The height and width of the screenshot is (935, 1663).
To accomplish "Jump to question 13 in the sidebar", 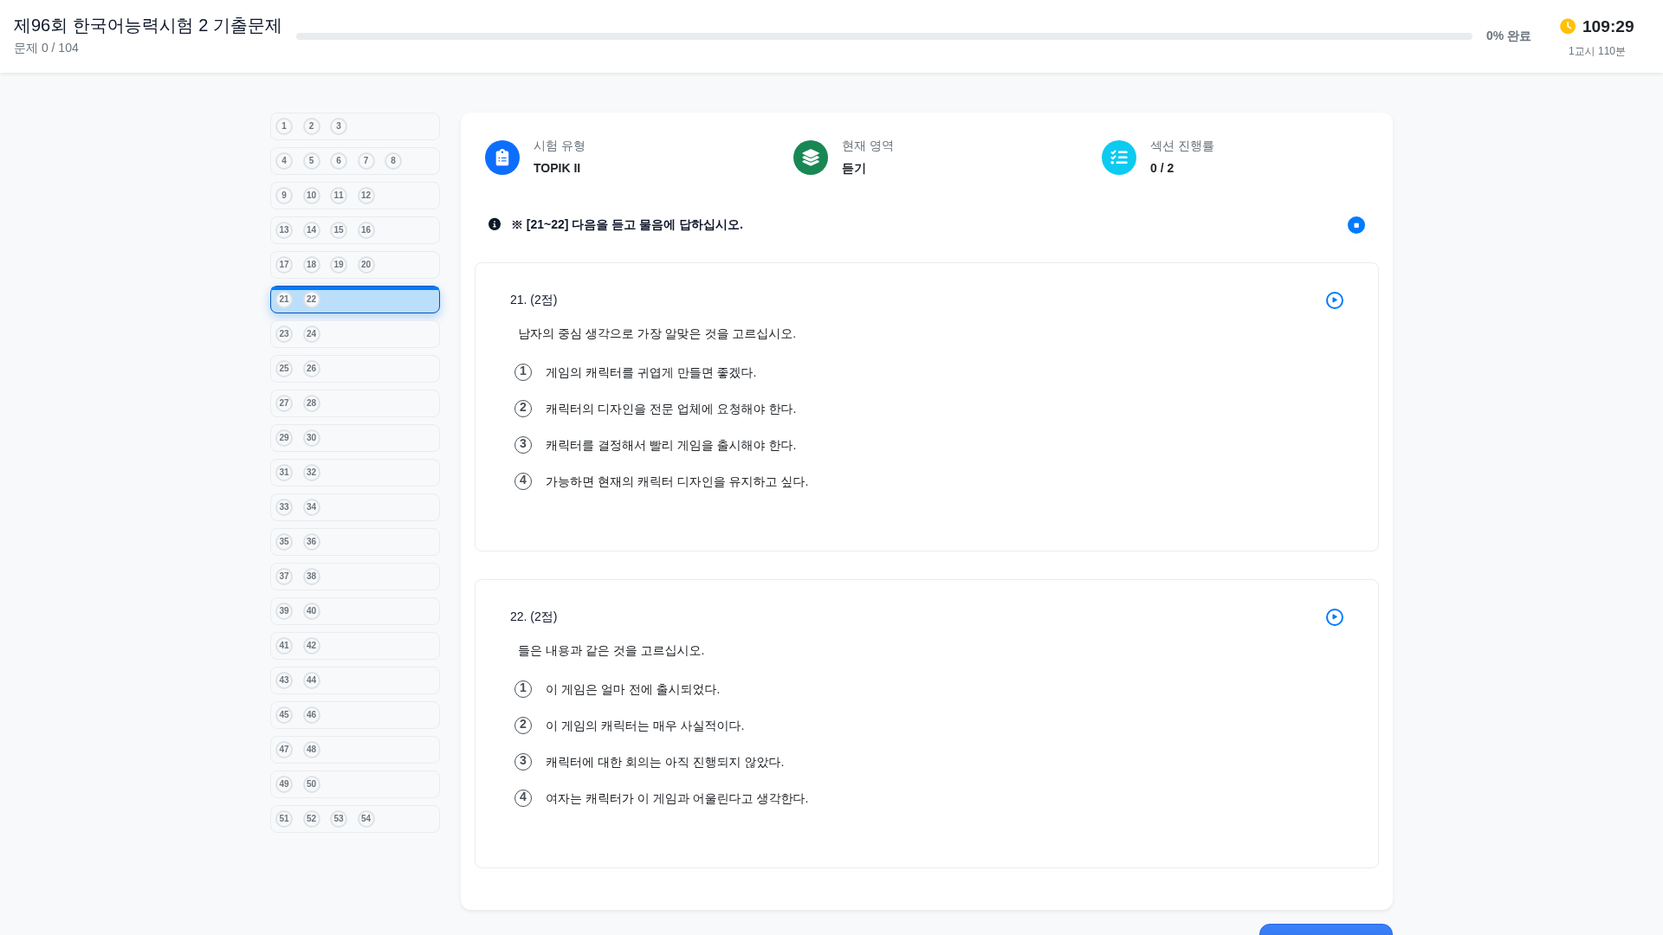I will [x=283, y=230].
